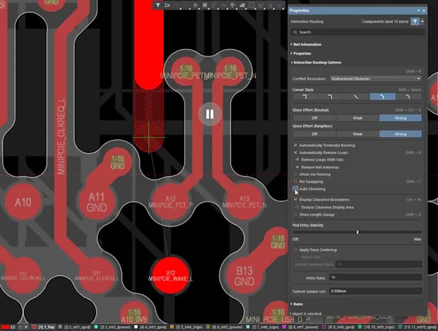This screenshot has width=438, height=331.
Task: Enable Reduce Clearance Display Area checkbox
Action: 298,207
